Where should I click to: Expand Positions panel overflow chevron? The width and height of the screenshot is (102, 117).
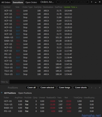tap(92, 88)
